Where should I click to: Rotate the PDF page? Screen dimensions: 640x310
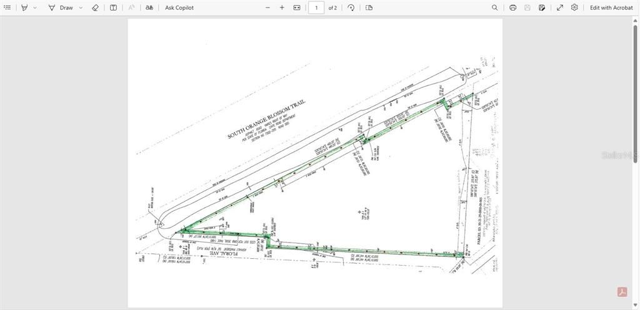coord(351,7)
